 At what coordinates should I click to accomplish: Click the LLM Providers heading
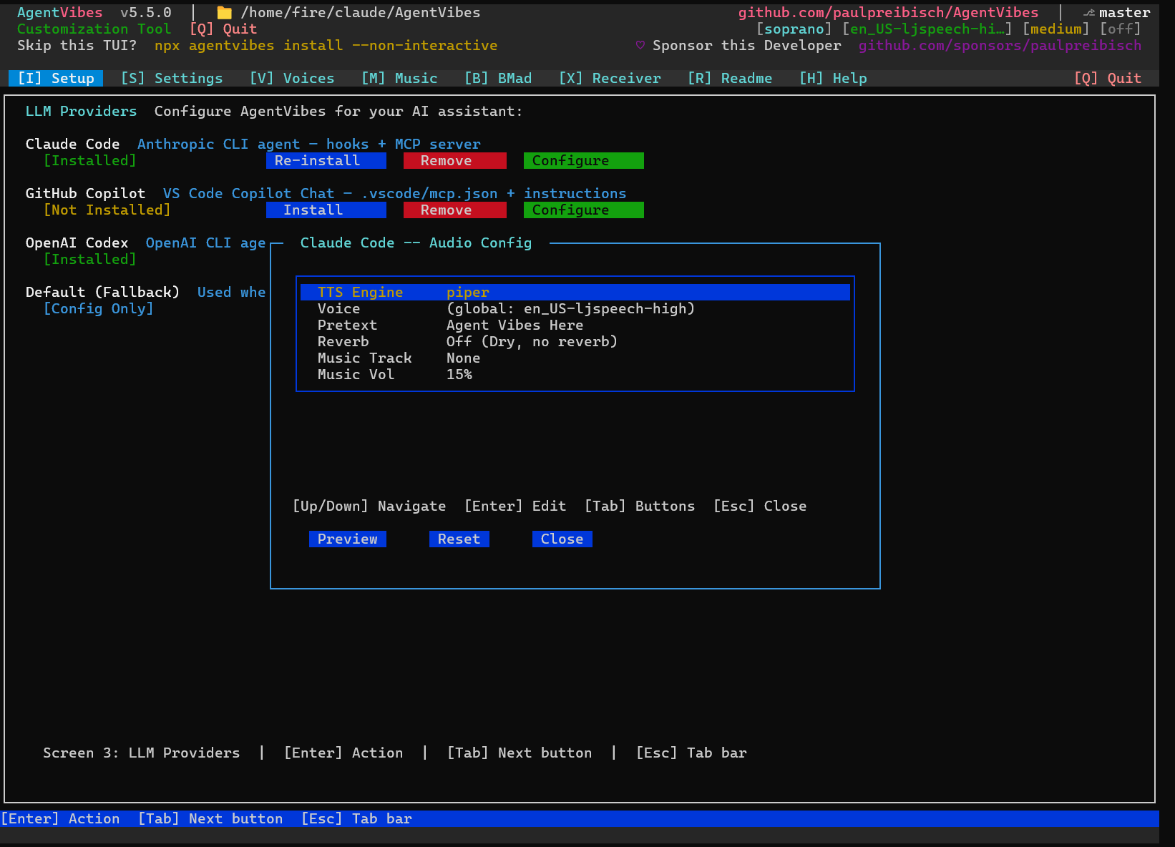click(x=82, y=111)
